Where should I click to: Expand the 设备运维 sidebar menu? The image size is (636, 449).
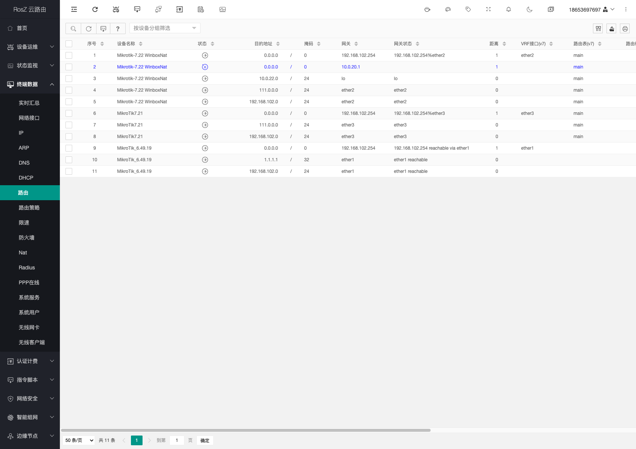coord(30,47)
